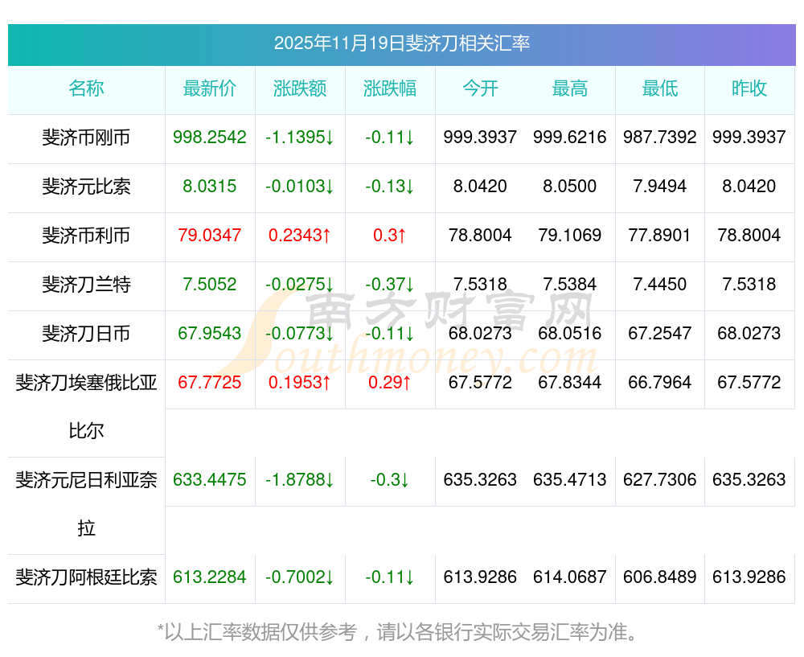Click lowest value 66.7964
The image size is (804, 657).
660,383
